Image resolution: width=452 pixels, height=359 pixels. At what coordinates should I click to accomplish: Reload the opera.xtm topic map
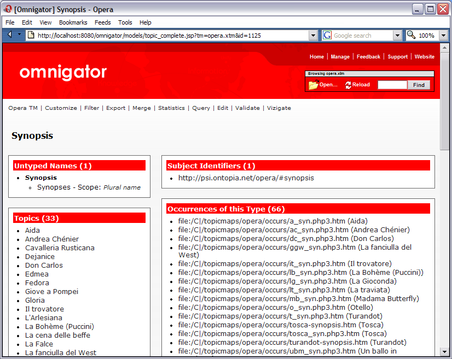point(356,85)
